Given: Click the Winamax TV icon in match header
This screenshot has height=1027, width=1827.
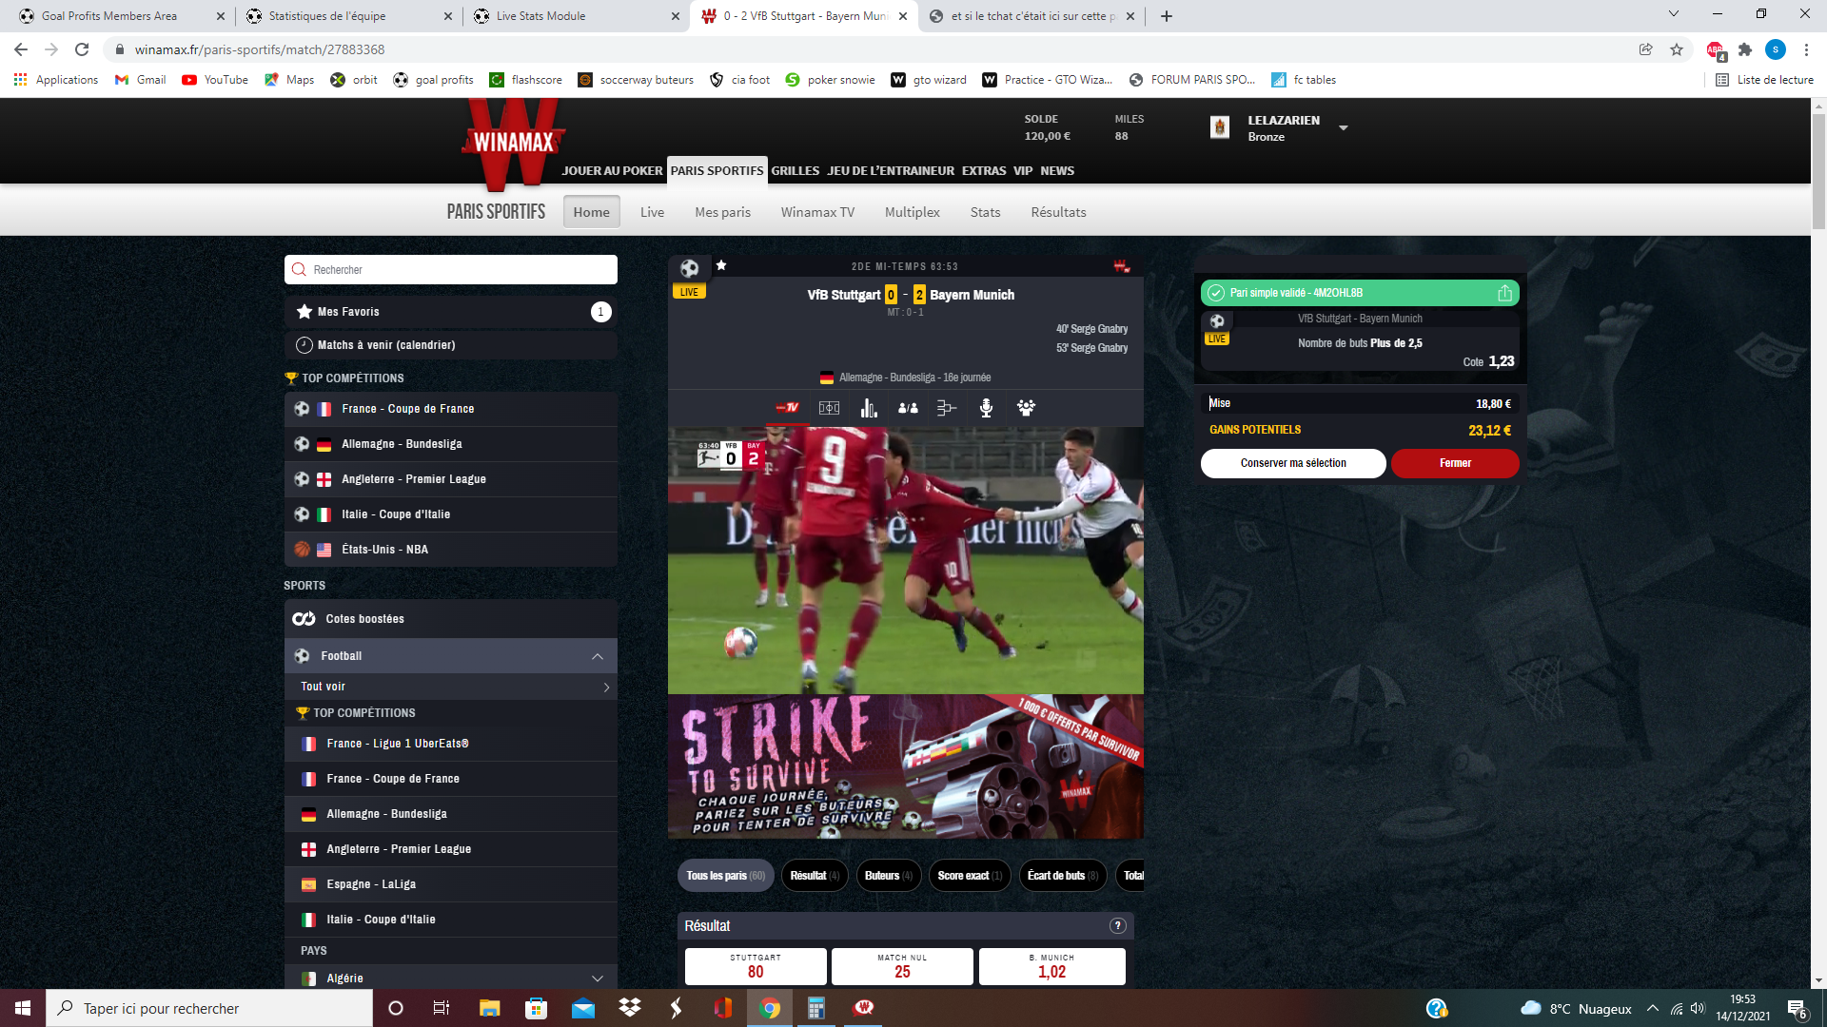Looking at the screenshot, I should (x=1122, y=266).
